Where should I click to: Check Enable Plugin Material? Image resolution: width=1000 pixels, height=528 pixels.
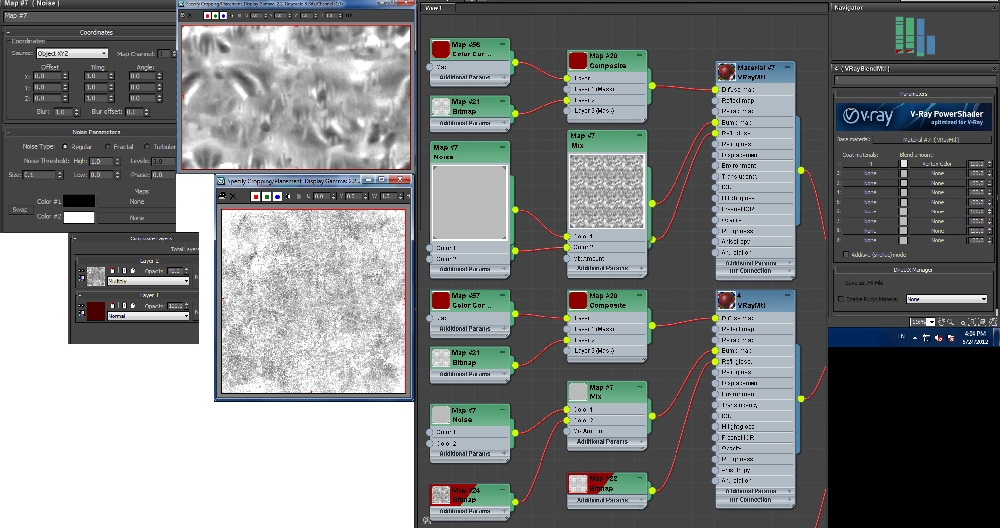pyautogui.click(x=841, y=299)
